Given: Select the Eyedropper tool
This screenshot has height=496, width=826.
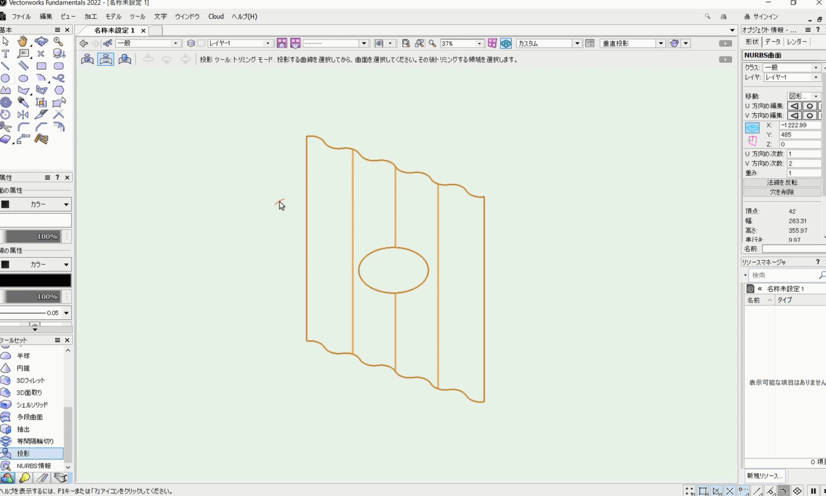Looking at the screenshot, I should tap(23, 102).
